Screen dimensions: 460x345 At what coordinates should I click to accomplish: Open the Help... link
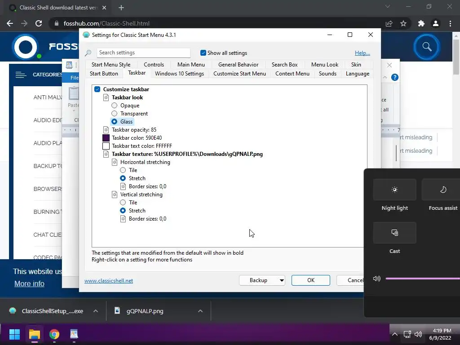[363, 53]
